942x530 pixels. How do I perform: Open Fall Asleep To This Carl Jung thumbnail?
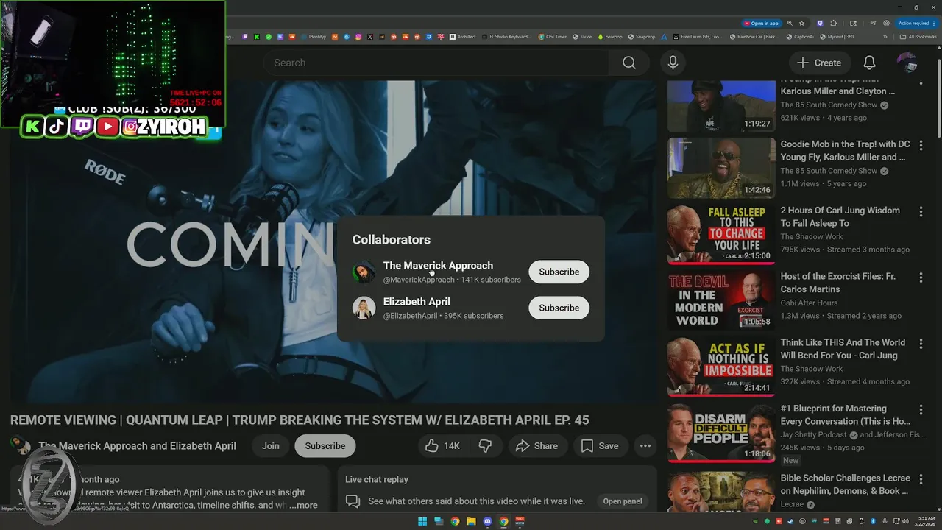[x=721, y=234]
